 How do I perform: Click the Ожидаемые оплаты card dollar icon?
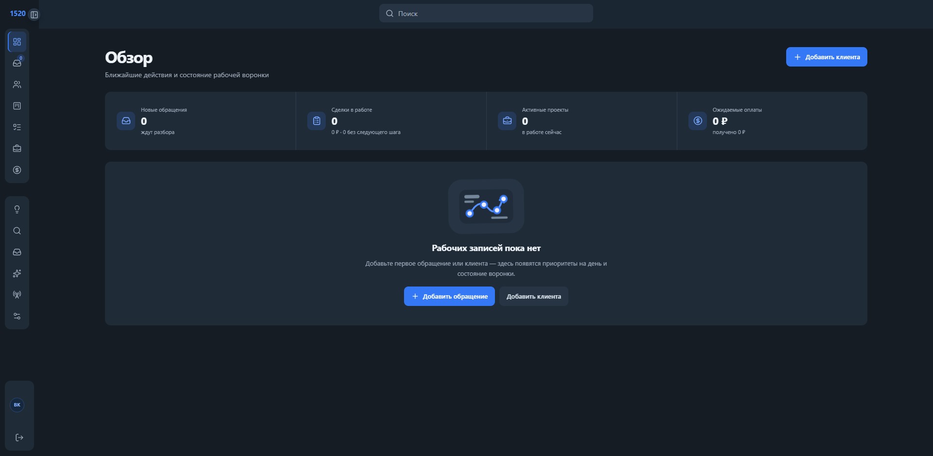click(698, 121)
